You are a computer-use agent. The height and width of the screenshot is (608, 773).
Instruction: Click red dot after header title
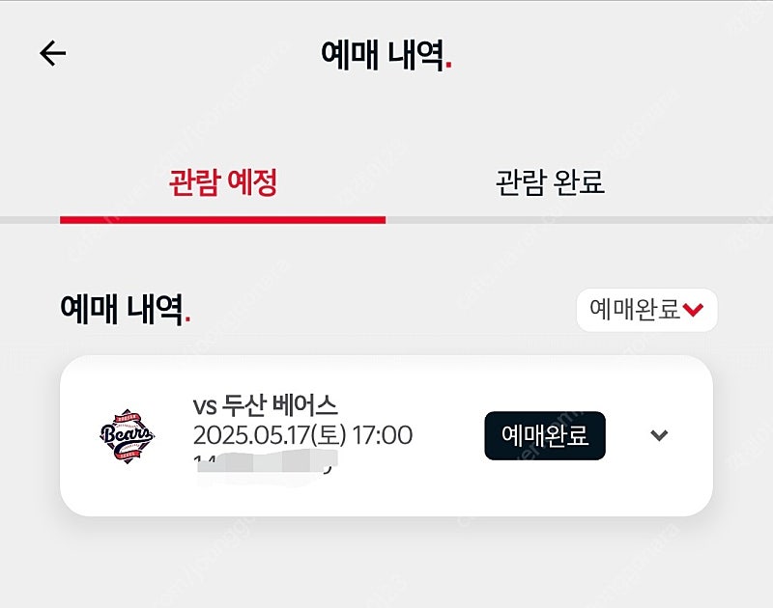tap(448, 66)
